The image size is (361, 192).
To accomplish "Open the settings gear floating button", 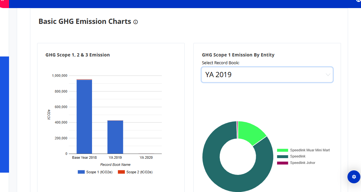I will pyautogui.click(x=354, y=177).
